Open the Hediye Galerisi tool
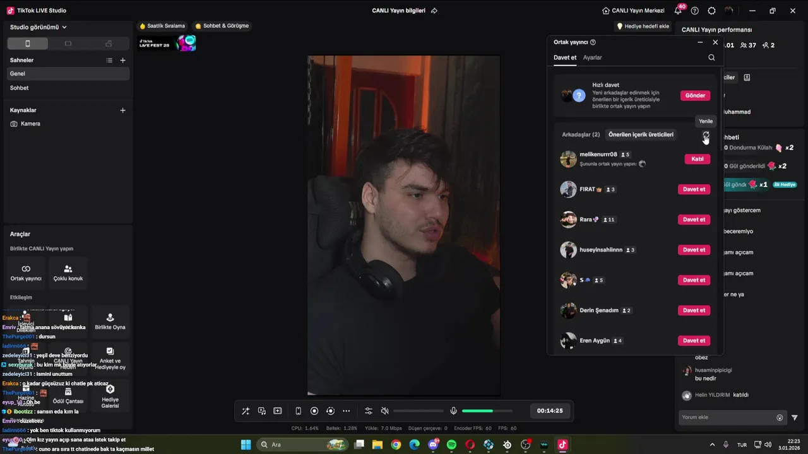The width and height of the screenshot is (808, 454). (x=110, y=396)
